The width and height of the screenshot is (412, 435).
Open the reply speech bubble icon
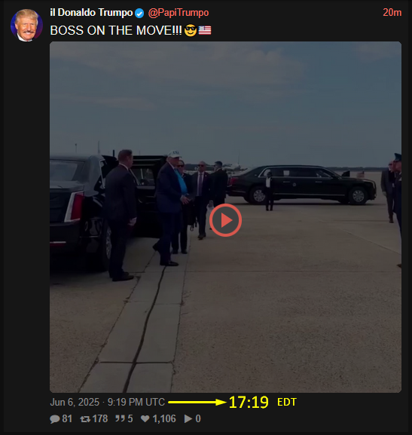[x=55, y=419]
